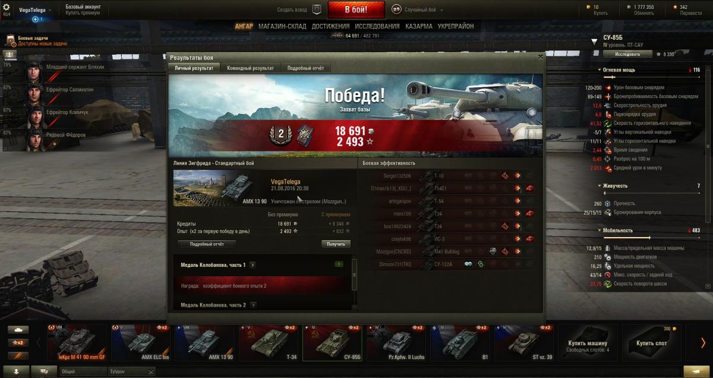Screen dimensions: 713x378
Task: Click the session notifications button at bottom right
Action: 696,371
